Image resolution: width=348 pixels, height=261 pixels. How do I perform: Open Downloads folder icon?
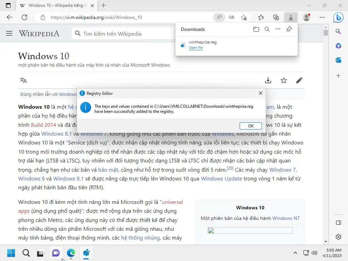pyautogui.click(x=256, y=29)
